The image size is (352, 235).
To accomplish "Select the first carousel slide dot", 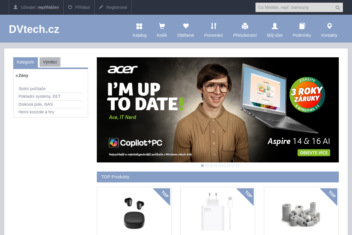I will pos(202,166).
